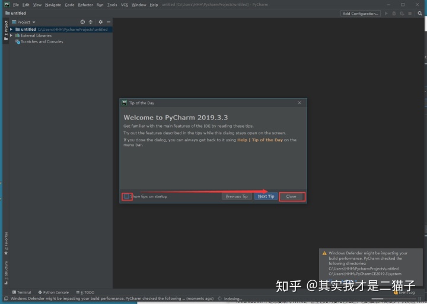
Task: Click the Stop square icon in toolbar
Action: 410,14
